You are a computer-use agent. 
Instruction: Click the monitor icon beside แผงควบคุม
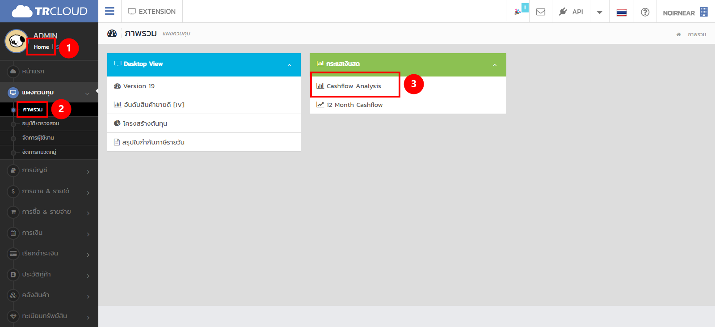[13, 92]
